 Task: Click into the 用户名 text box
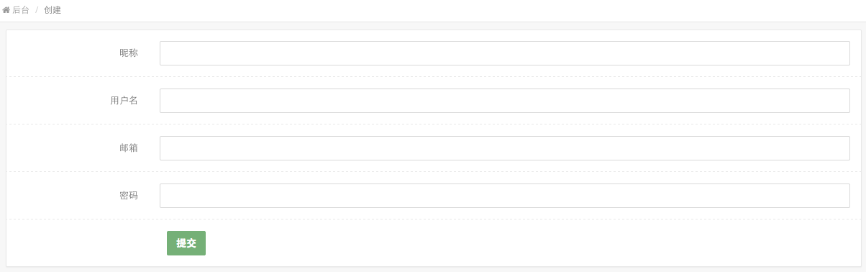(505, 101)
